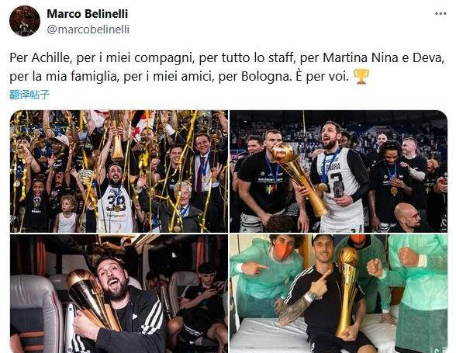This screenshot has height=353, width=456.
Task: Open Marco Belinelli's round profile avatar
Action: point(25,21)
